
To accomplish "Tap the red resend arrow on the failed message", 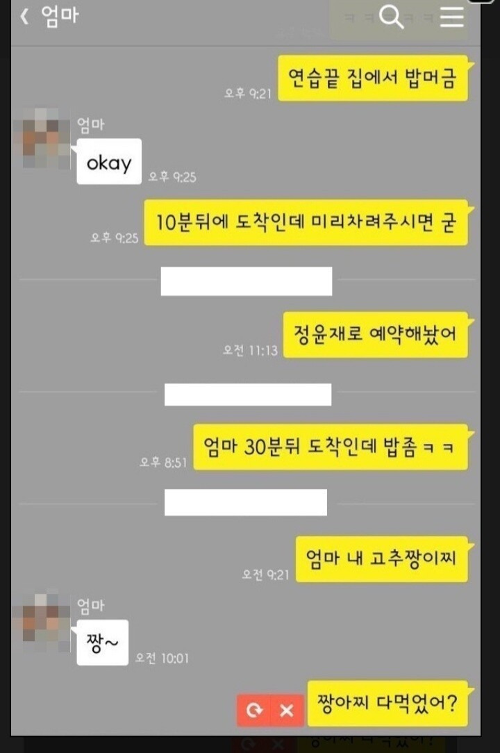I will coord(254,710).
